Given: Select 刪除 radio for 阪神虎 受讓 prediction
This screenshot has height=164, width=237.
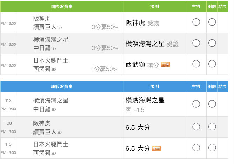Looking at the screenshot, I should pos(212,22).
